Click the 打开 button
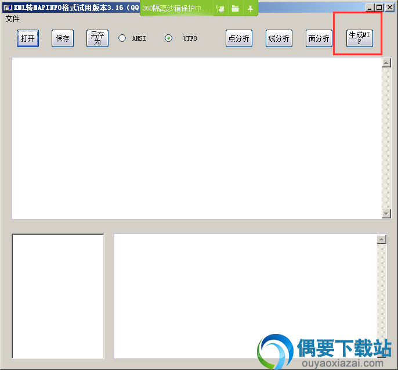The image size is (398, 370). click(x=28, y=38)
